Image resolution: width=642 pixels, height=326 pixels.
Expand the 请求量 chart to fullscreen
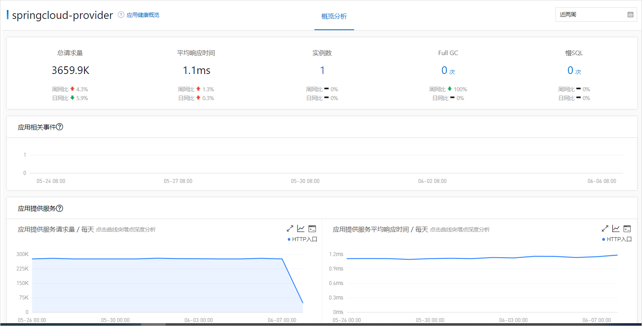pyautogui.click(x=290, y=229)
